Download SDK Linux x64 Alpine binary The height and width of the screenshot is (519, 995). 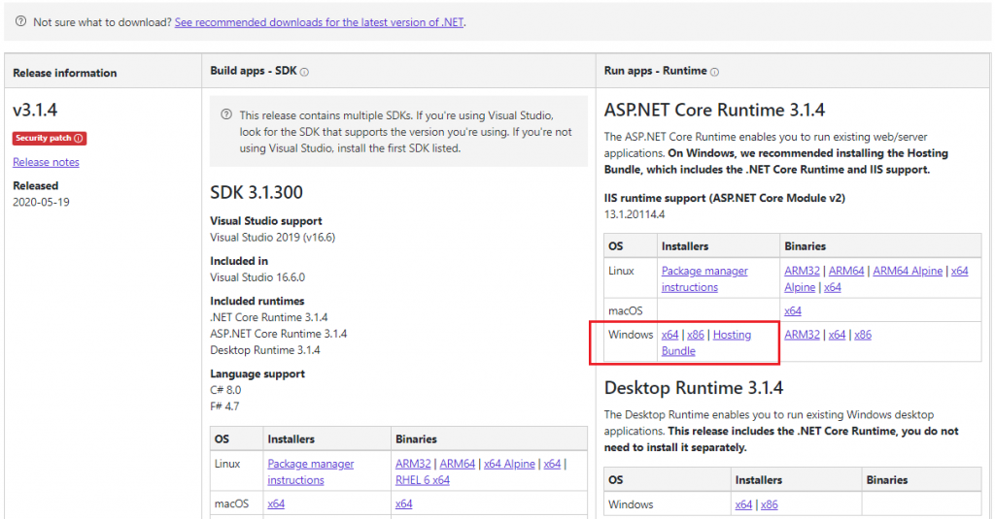pos(509,464)
